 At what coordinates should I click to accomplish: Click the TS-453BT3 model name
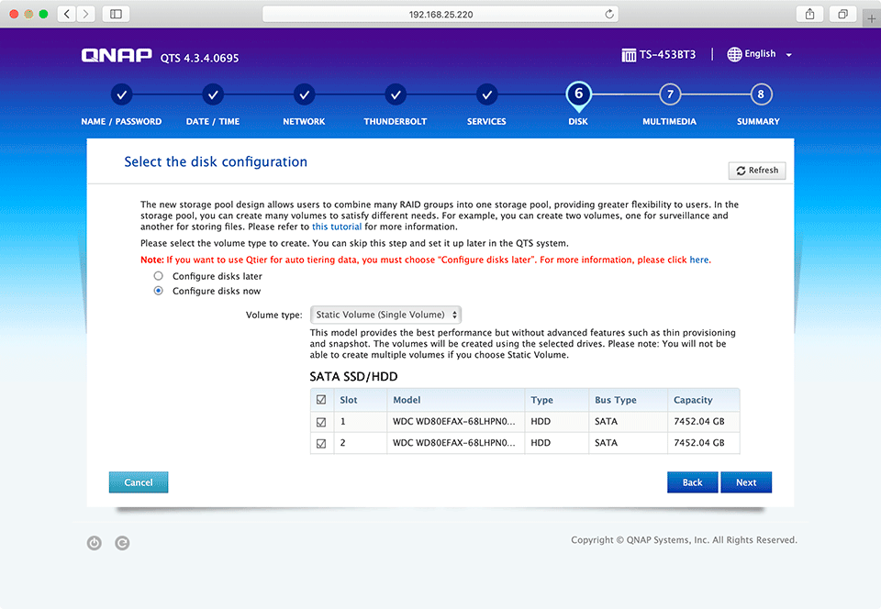click(667, 54)
